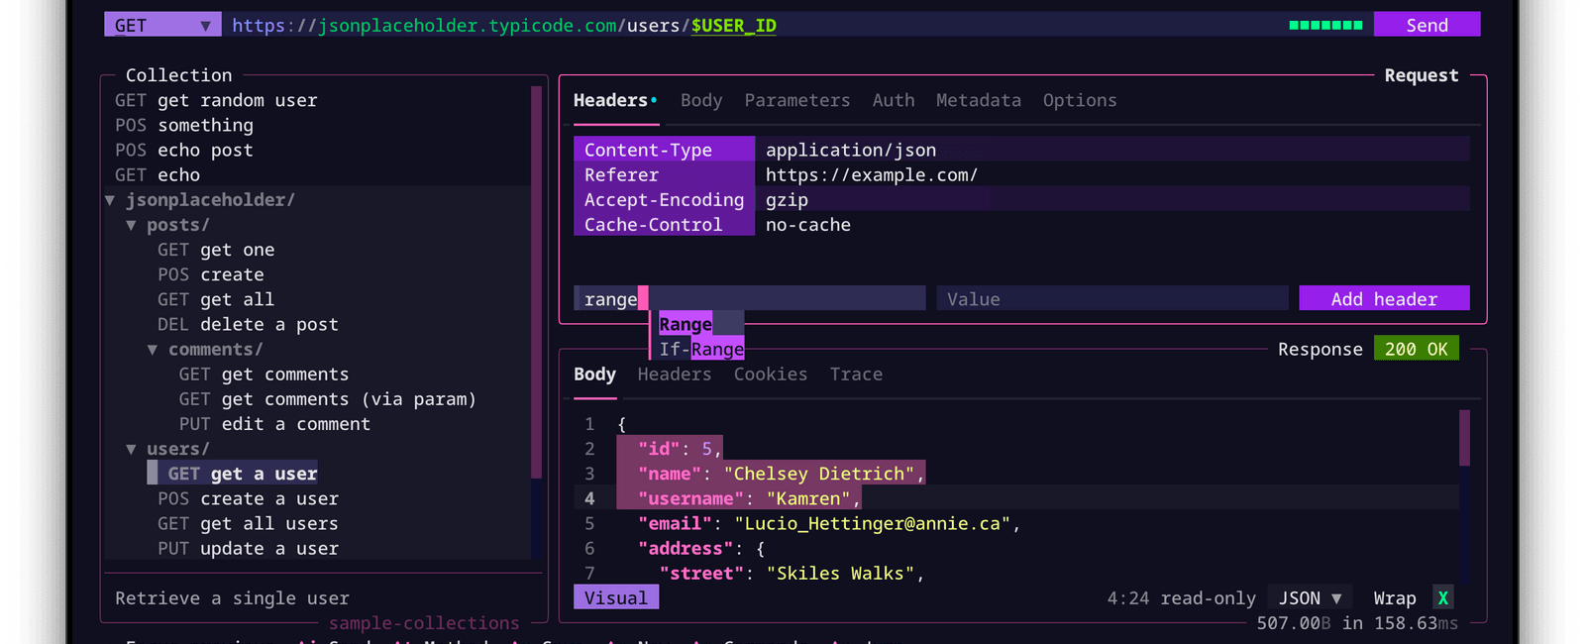Open the response Trace tab
Screen dimensions: 1585x644
click(x=855, y=374)
